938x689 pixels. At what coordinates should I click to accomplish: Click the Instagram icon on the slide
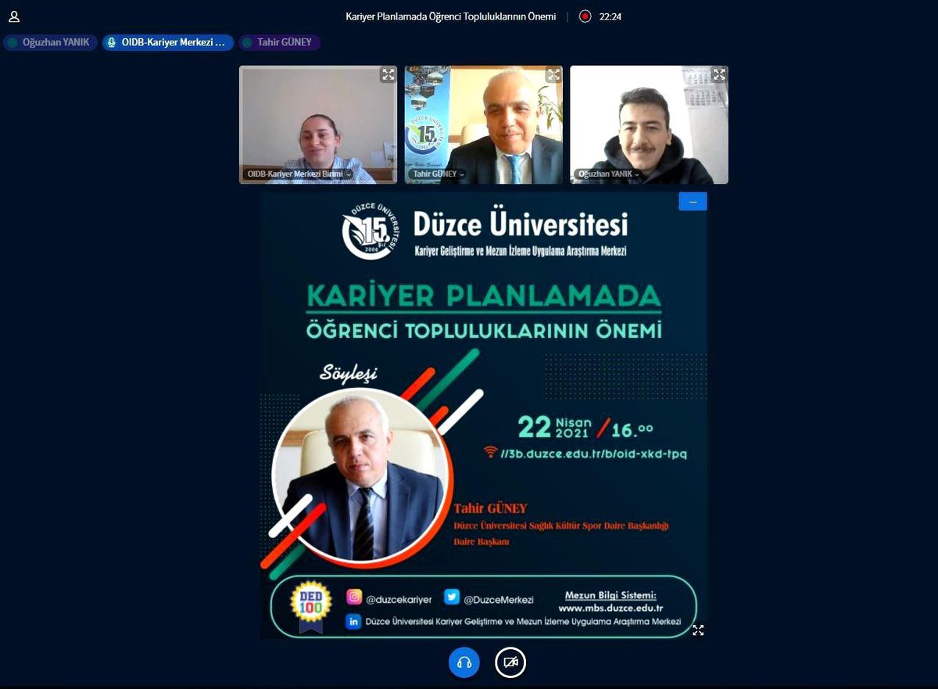tap(354, 597)
